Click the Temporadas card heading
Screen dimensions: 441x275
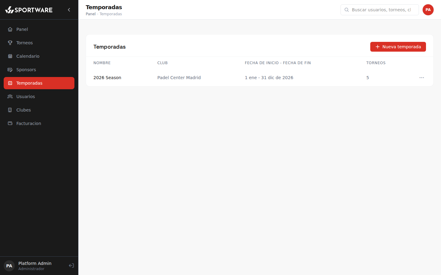click(x=110, y=47)
